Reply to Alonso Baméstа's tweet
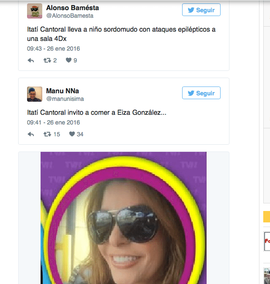The image size is (270, 284). coord(30,60)
